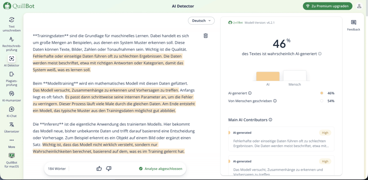Click High badge on first contributor card
The width and height of the screenshot is (368, 180).
pos(325,133)
